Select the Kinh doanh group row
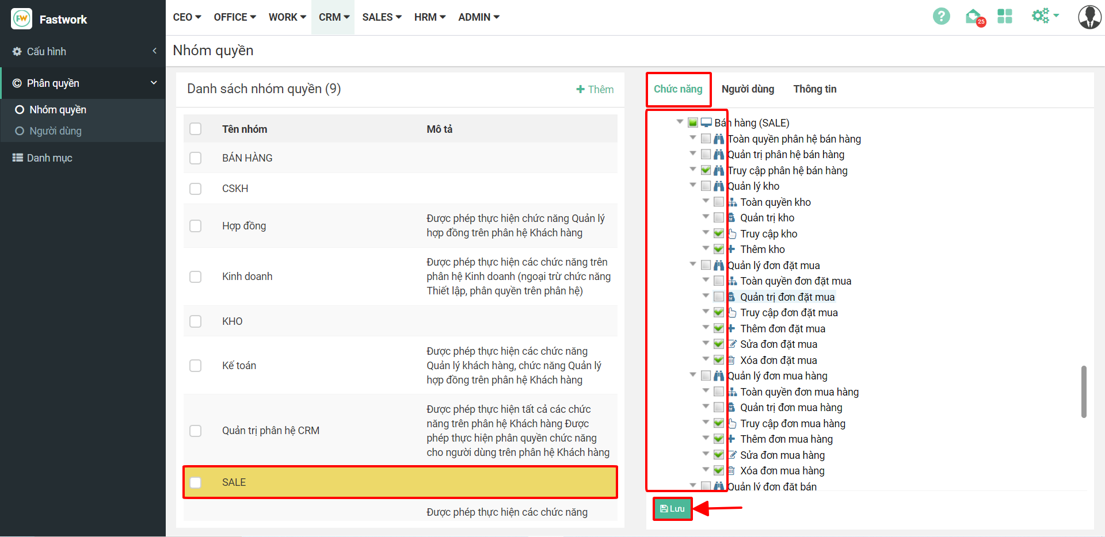The height and width of the screenshot is (537, 1105). click(x=247, y=277)
